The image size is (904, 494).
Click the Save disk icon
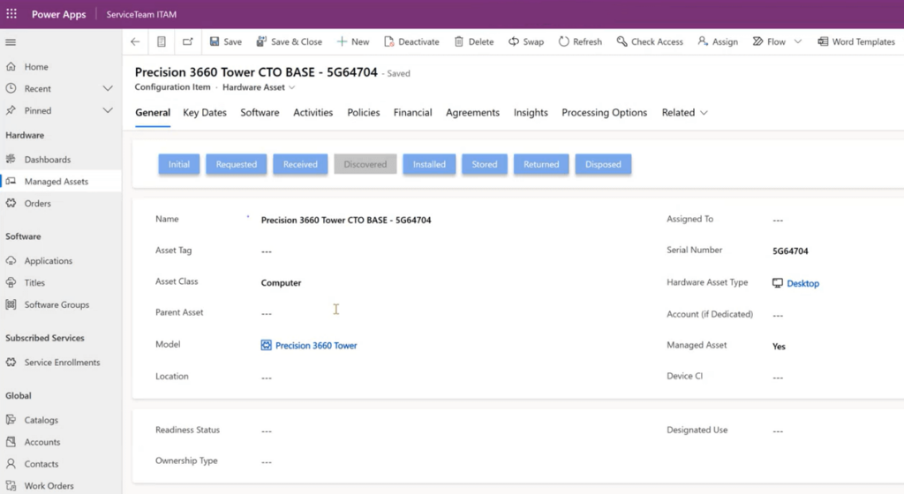[x=215, y=41]
